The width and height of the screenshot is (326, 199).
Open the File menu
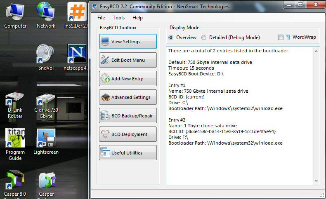coord(101,18)
